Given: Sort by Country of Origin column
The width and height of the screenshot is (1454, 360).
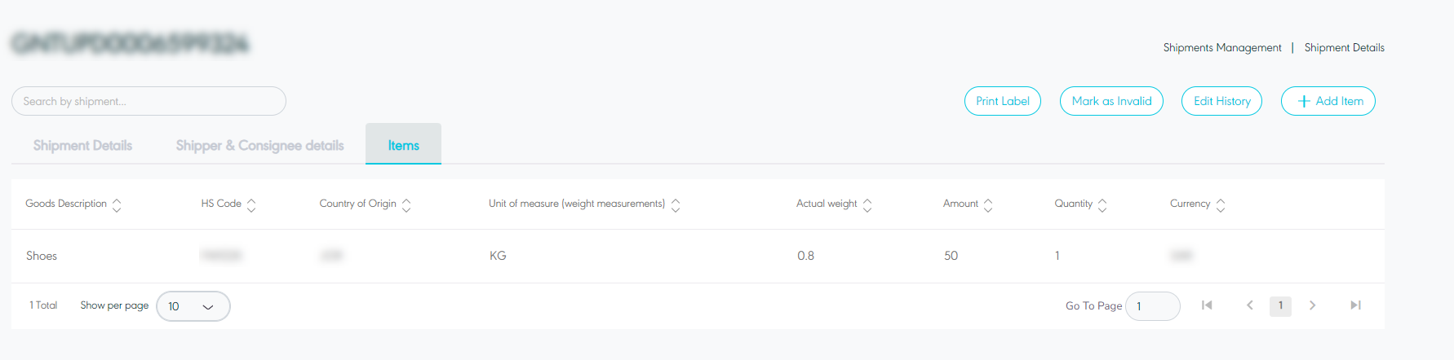Looking at the screenshot, I should point(406,204).
